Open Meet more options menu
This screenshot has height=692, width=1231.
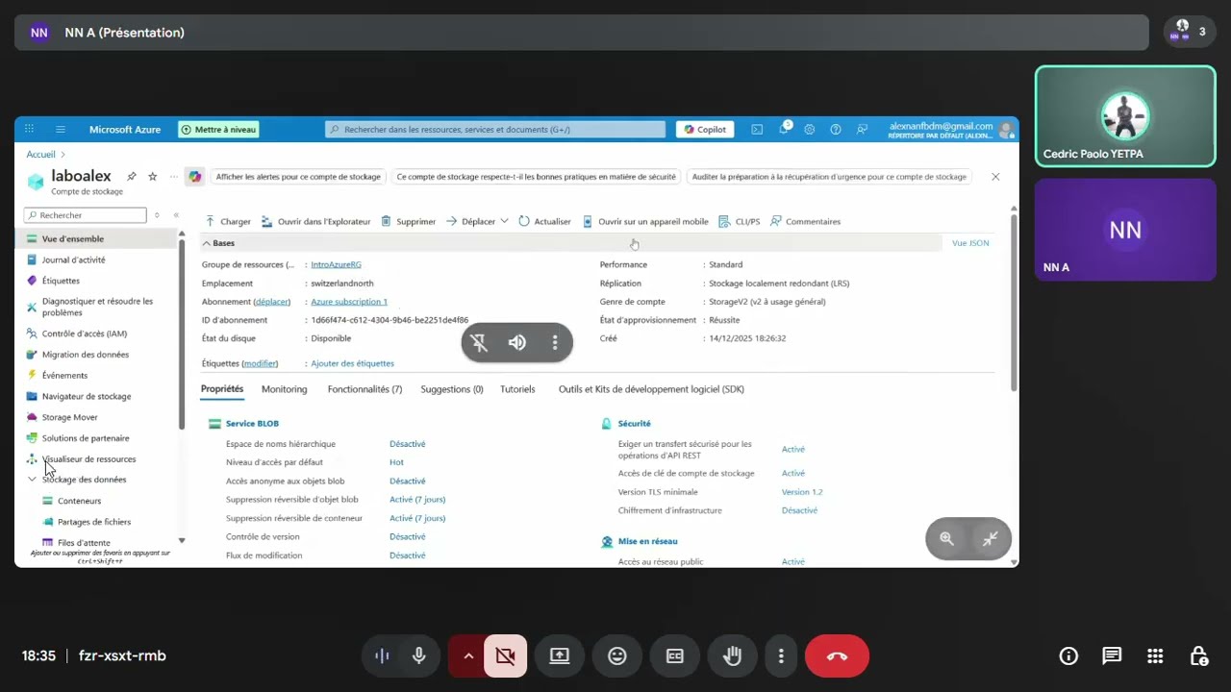tap(781, 655)
